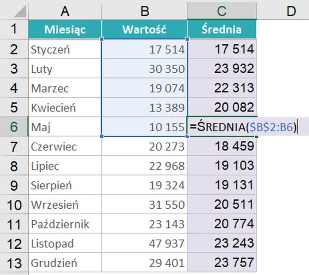Select the Styczeń cell
Screen dimensions: 309x275
click(x=65, y=49)
